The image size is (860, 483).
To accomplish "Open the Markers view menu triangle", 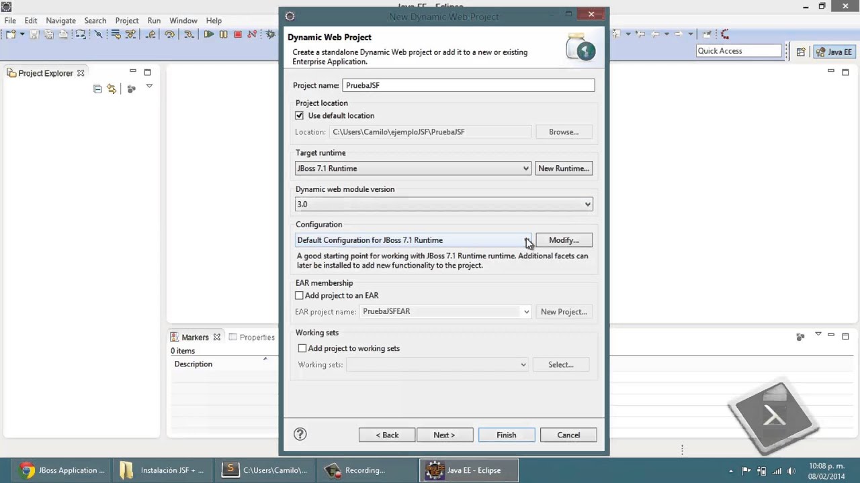I will 818,334.
